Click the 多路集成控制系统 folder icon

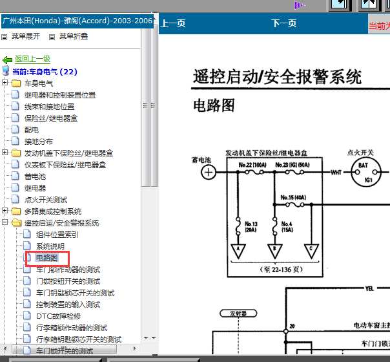16,211
